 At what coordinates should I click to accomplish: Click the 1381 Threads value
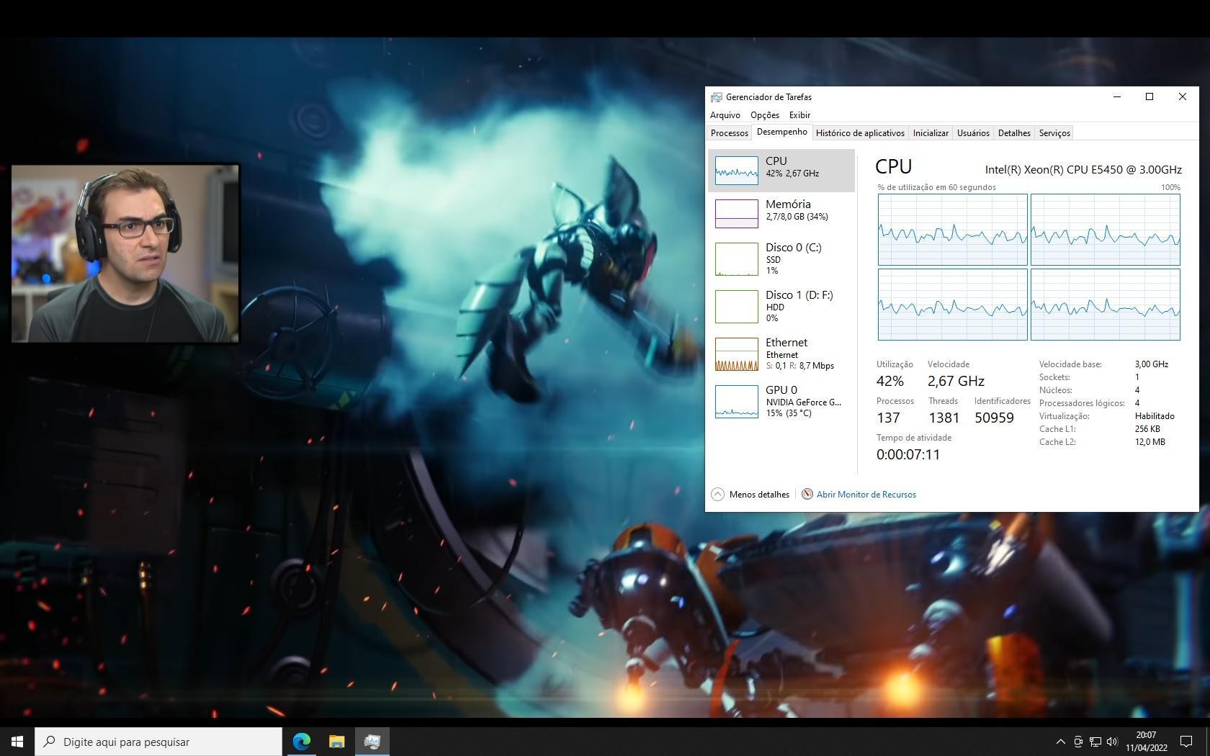944,418
